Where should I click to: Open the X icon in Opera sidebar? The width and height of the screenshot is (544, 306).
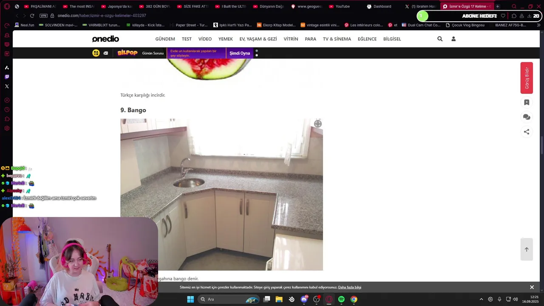click(7, 86)
